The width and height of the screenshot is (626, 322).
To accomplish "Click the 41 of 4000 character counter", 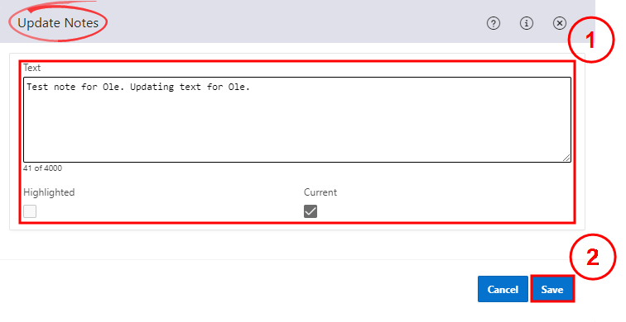I will click(43, 168).
